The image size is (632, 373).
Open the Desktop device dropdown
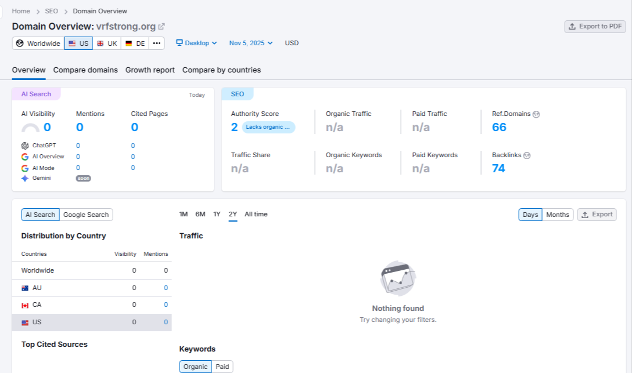[196, 43]
